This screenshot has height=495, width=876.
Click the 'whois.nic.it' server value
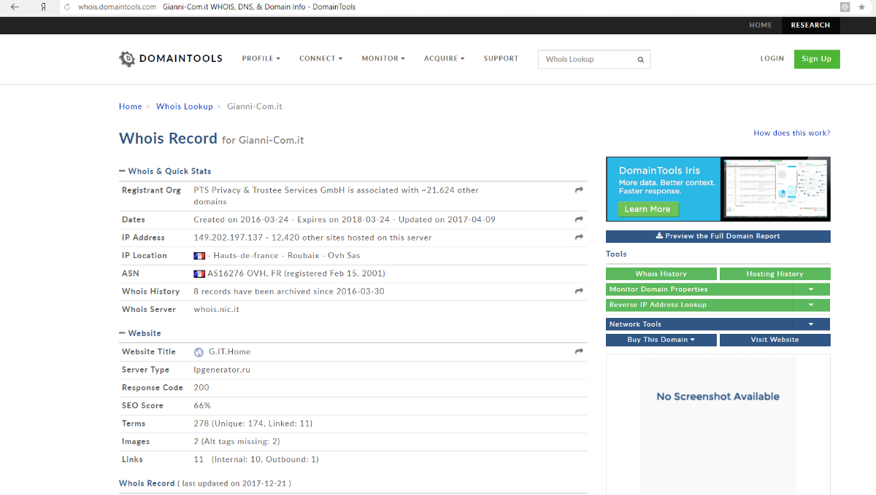tap(216, 310)
